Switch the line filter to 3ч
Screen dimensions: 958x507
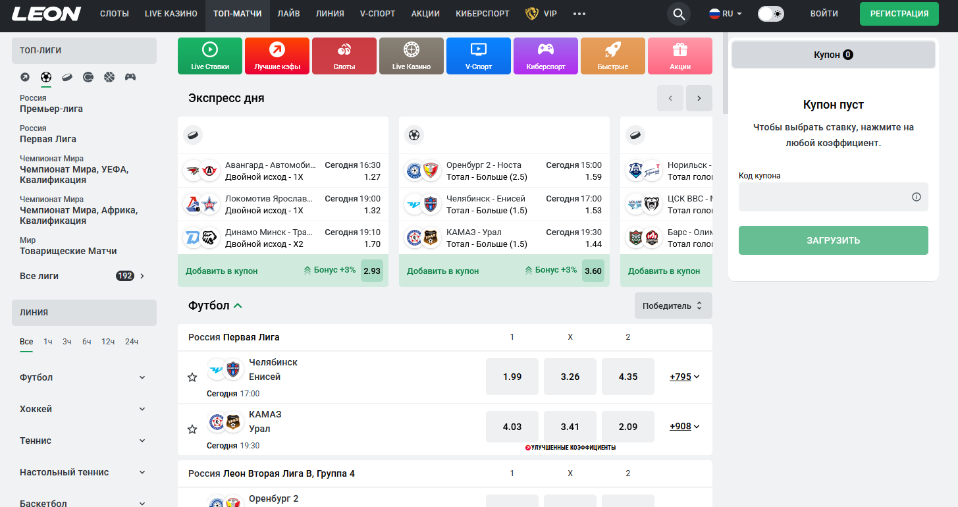(x=67, y=342)
